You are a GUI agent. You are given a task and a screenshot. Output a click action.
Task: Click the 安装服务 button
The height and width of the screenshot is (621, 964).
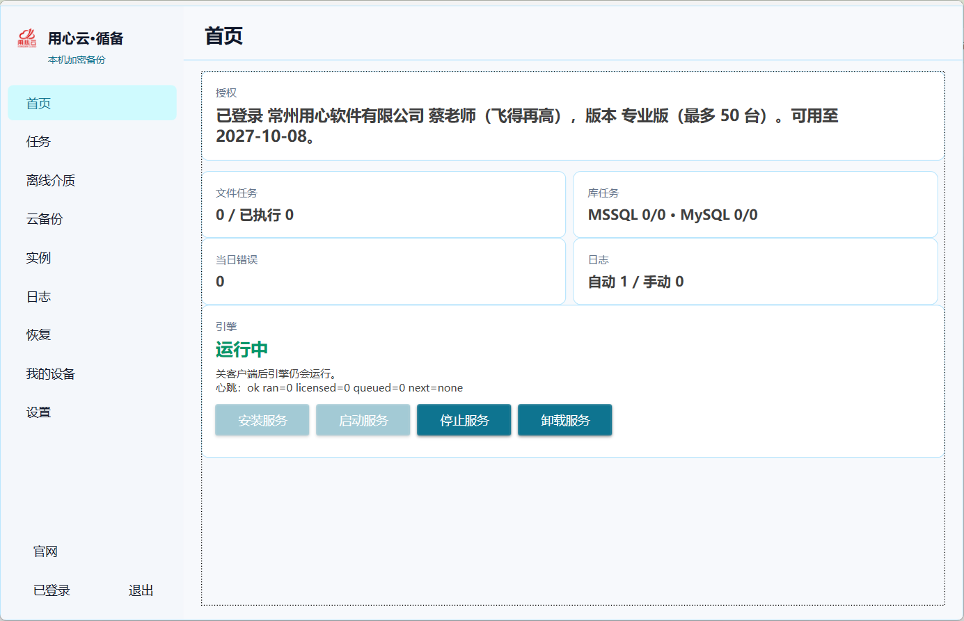pos(262,420)
